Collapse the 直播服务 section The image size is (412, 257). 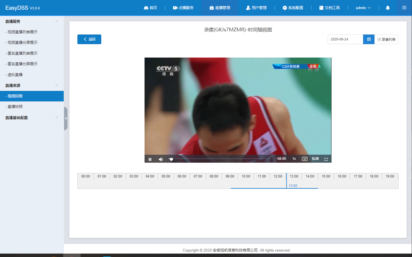point(32,21)
